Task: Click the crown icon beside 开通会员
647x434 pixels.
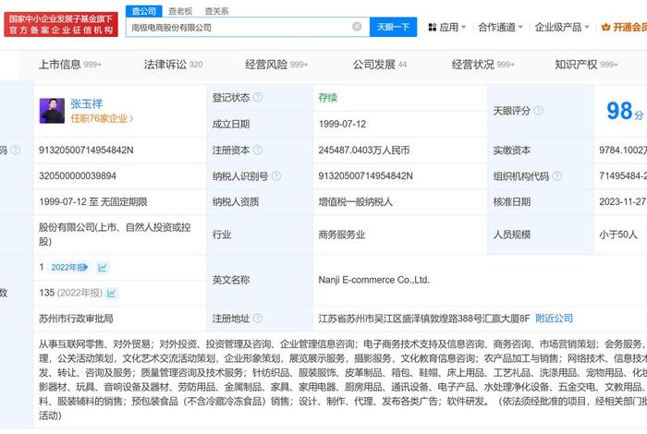Action: coord(605,27)
